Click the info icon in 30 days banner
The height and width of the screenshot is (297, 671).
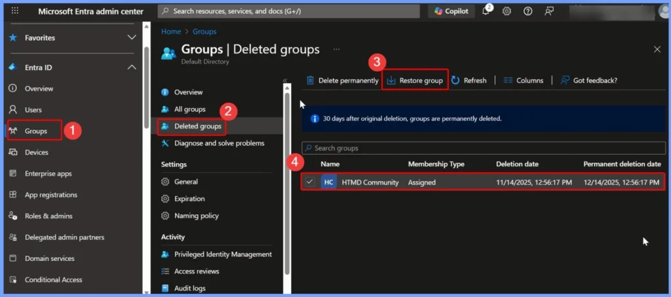tap(315, 119)
